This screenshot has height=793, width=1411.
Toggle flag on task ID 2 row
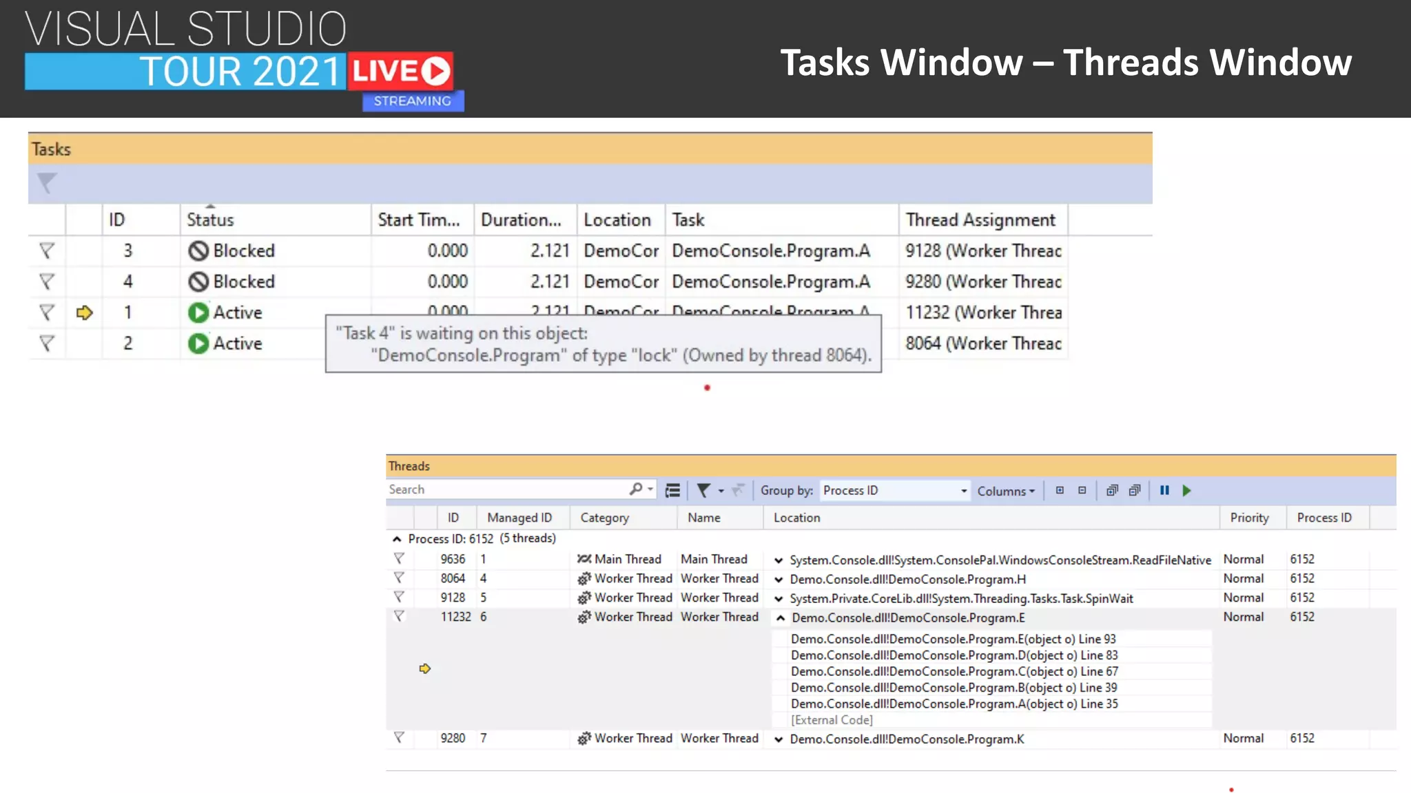click(x=46, y=343)
